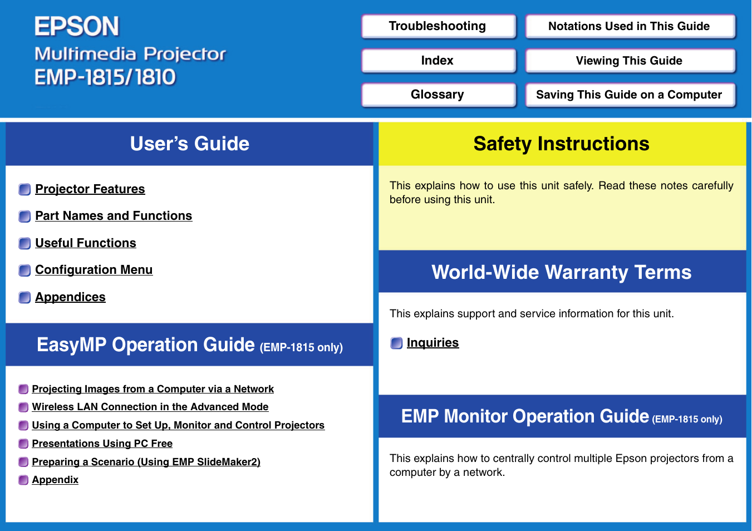
Task: Click the purple bullet beside Presentations Using PC Free
Action: point(23,444)
